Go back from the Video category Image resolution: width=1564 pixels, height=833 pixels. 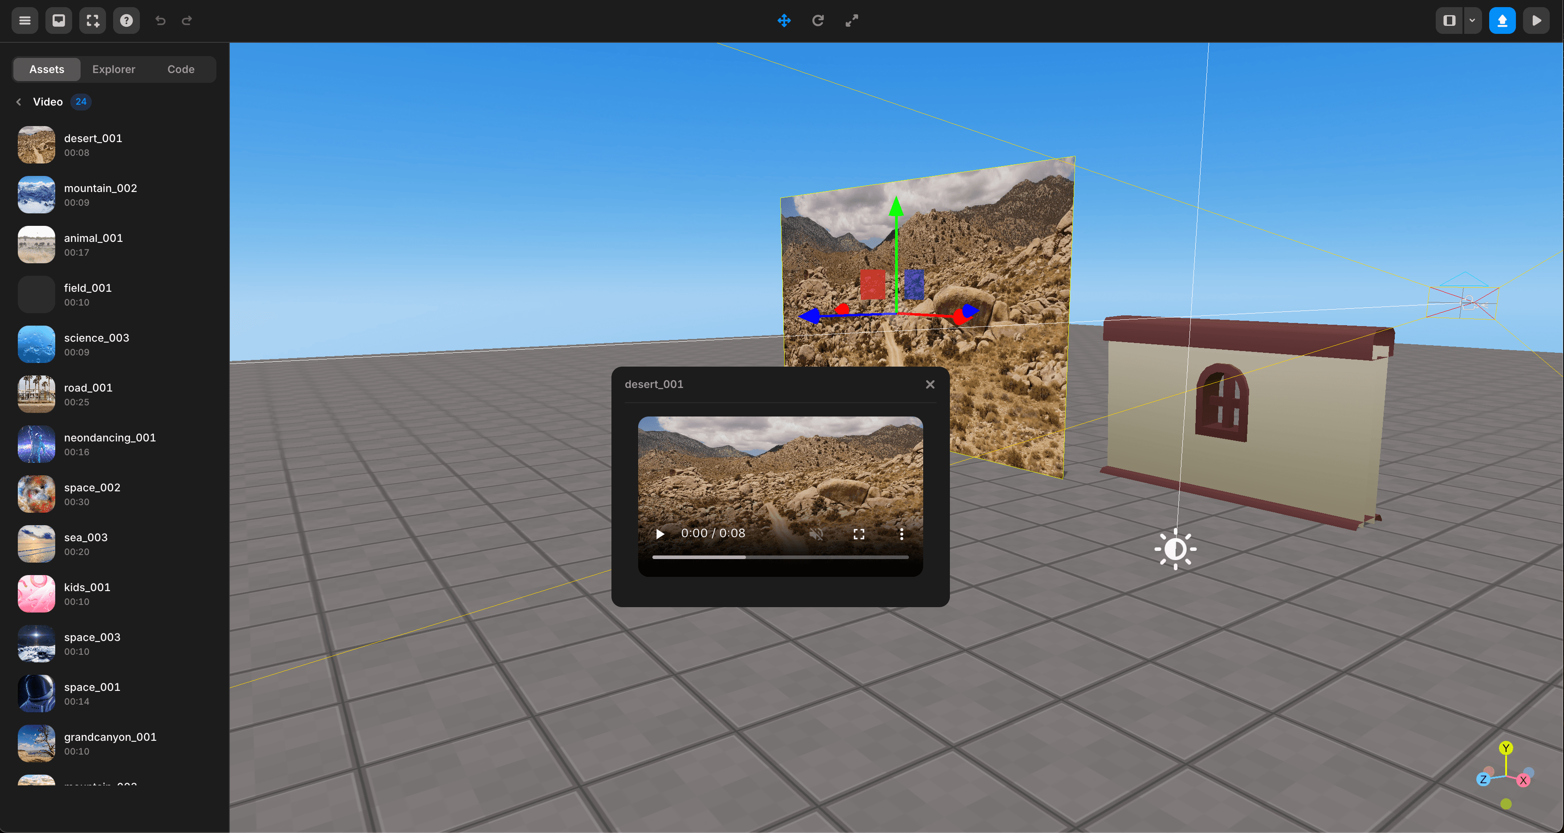tap(19, 102)
